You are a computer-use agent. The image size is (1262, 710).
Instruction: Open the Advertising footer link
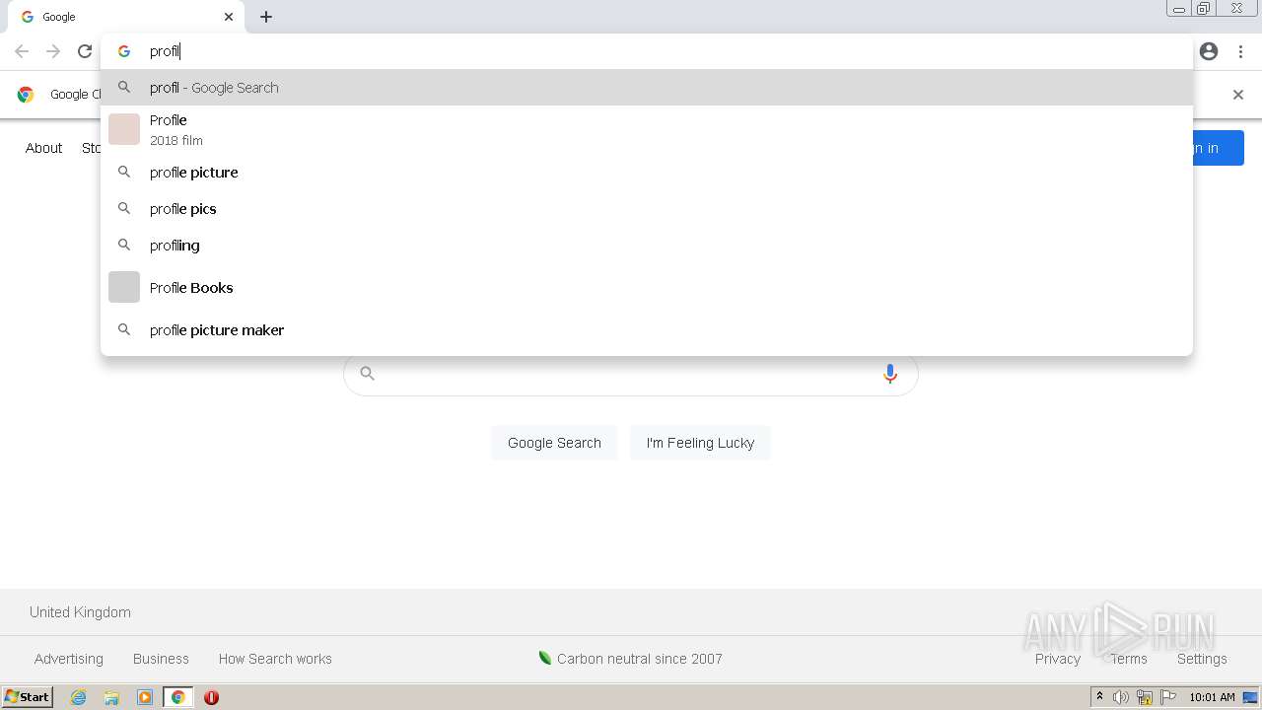pyautogui.click(x=69, y=659)
